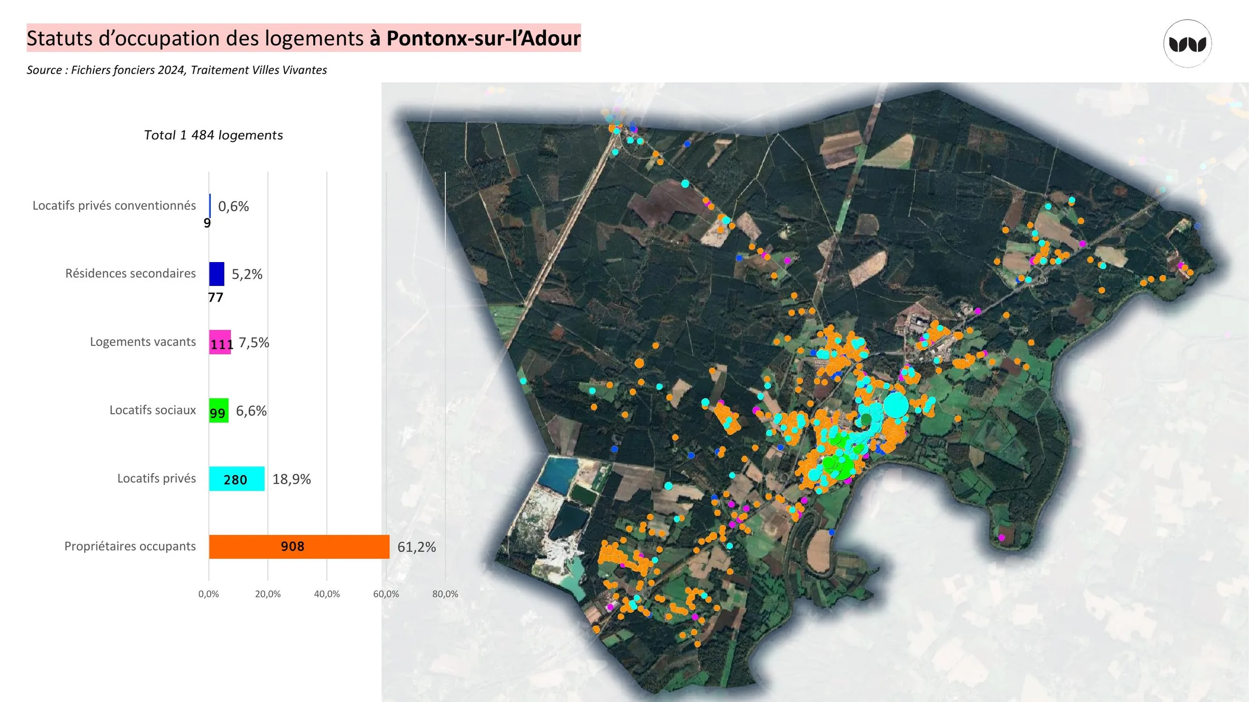Viewport: 1249px width, 702px height.
Task: Click the source line 'Fichiers fonciers 2024'
Action: [177, 70]
